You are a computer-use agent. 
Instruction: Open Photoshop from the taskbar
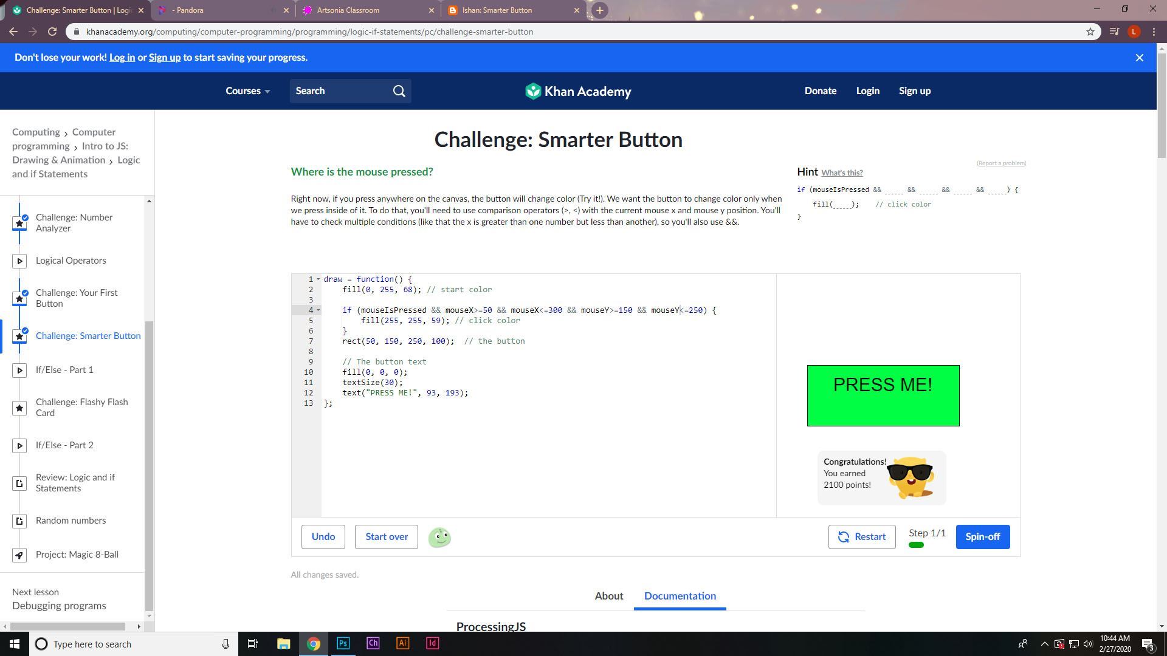coord(343,643)
